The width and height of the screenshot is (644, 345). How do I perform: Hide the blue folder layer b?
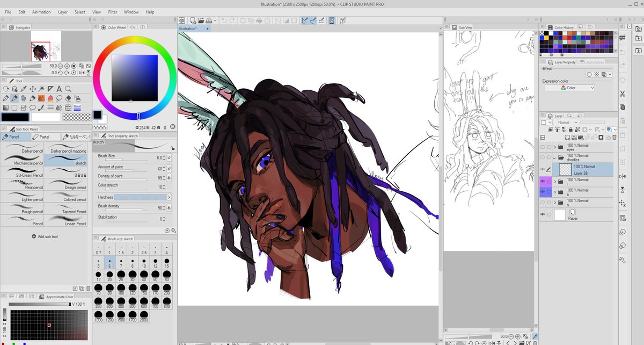point(542,192)
